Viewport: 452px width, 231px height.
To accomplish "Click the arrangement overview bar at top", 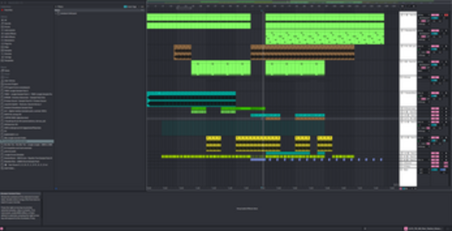I will [x=299, y=2].
